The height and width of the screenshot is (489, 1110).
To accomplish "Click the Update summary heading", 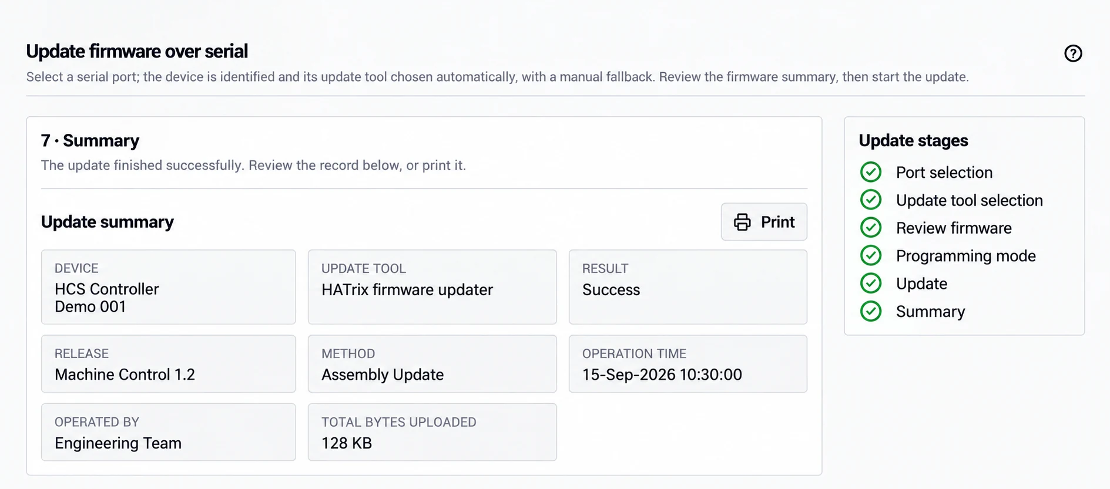I will pos(108,222).
